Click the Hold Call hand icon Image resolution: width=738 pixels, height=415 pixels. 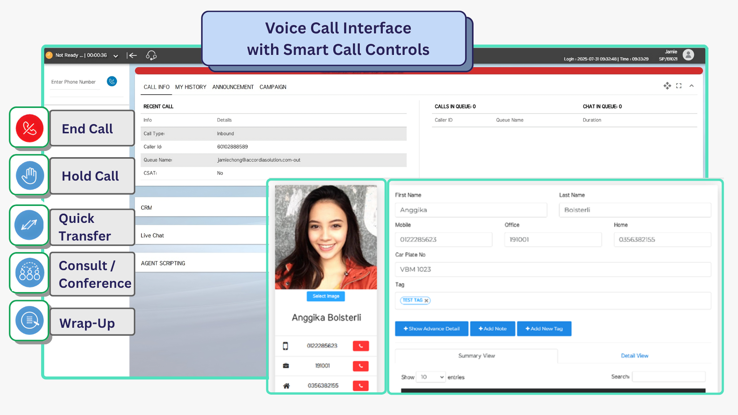[30, 176]
